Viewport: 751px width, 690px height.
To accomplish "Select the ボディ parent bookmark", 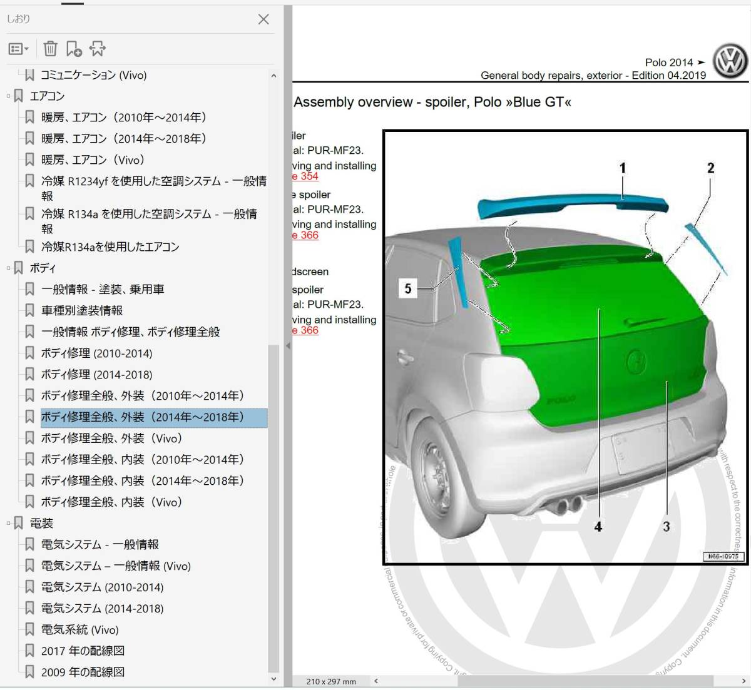I will 43,268.
